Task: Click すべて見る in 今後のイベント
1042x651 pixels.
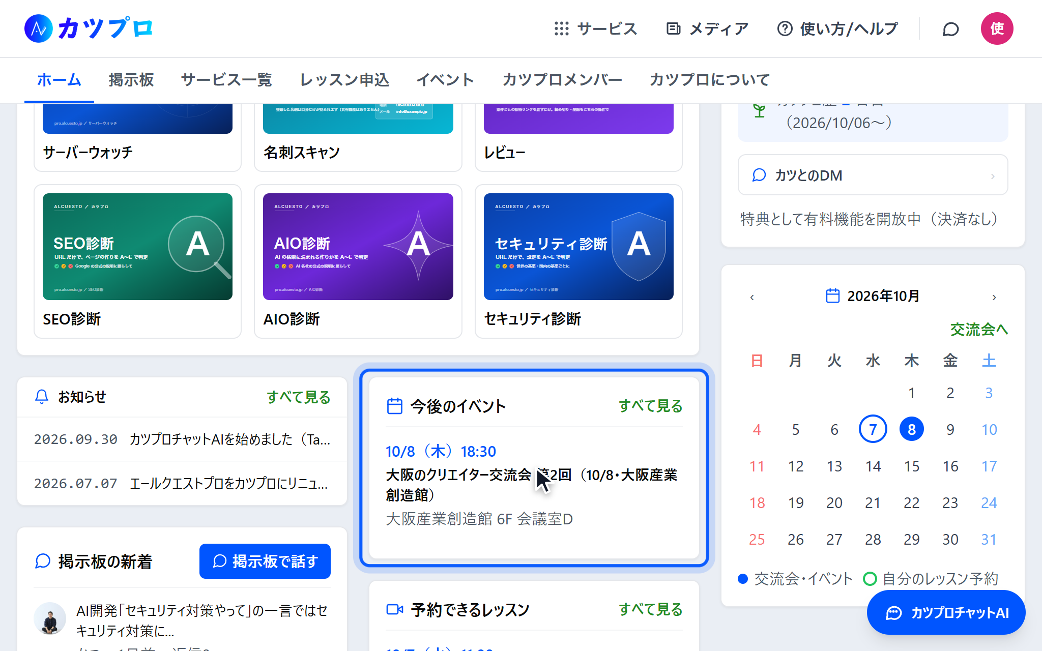Action: [x=650, y=406]
